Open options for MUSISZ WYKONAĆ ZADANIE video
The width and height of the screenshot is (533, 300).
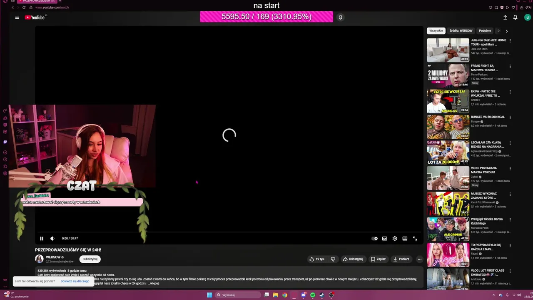point(510,194)
